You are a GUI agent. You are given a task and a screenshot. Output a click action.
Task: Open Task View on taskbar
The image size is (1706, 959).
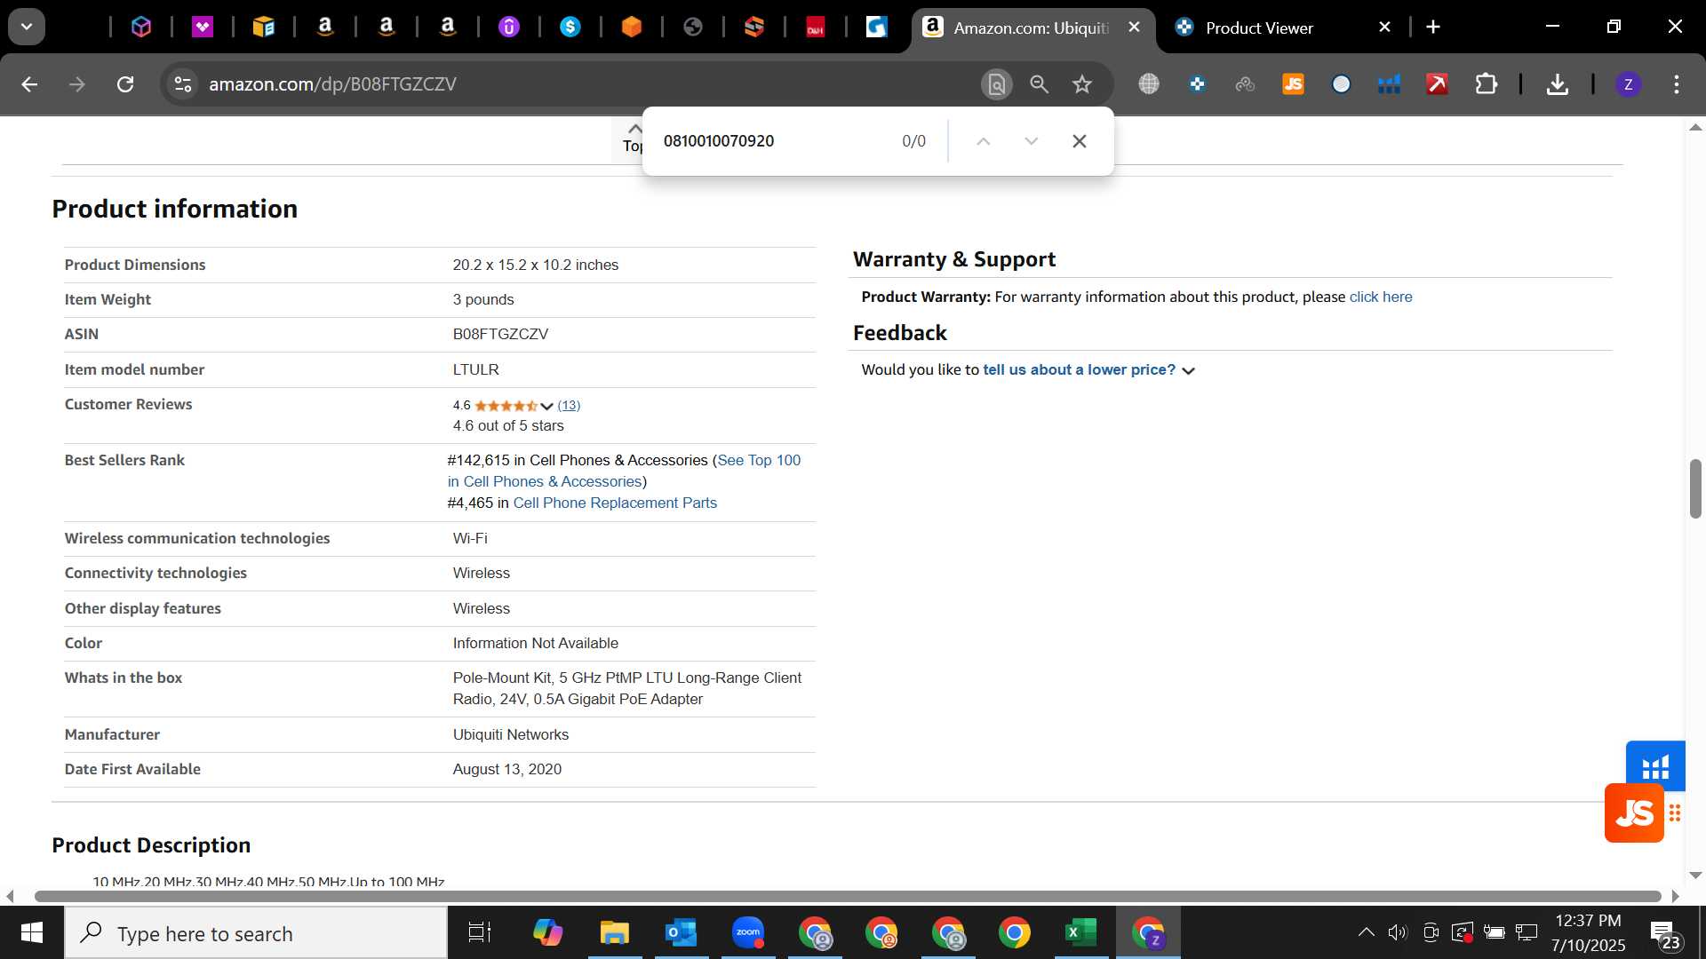click(x=480, y=933)
